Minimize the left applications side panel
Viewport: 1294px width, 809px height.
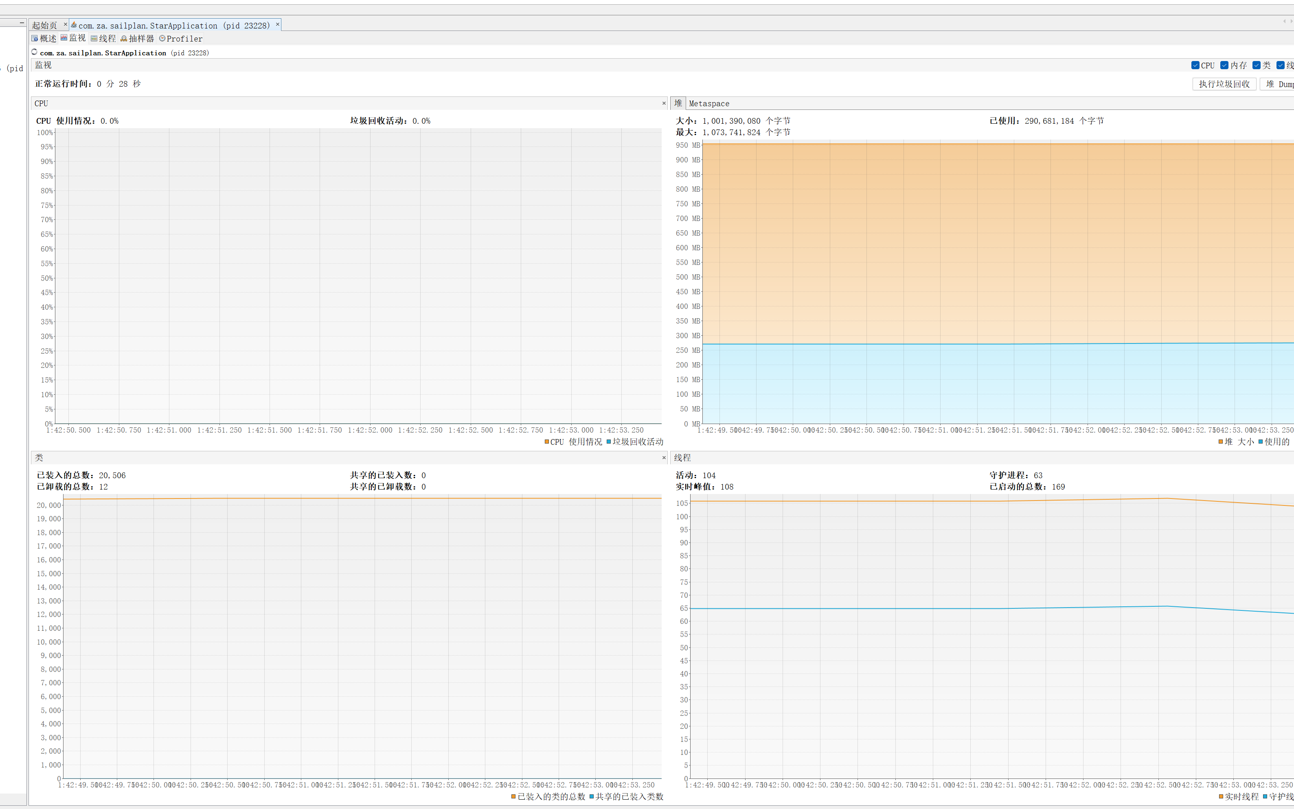click(x=22, y=23)
